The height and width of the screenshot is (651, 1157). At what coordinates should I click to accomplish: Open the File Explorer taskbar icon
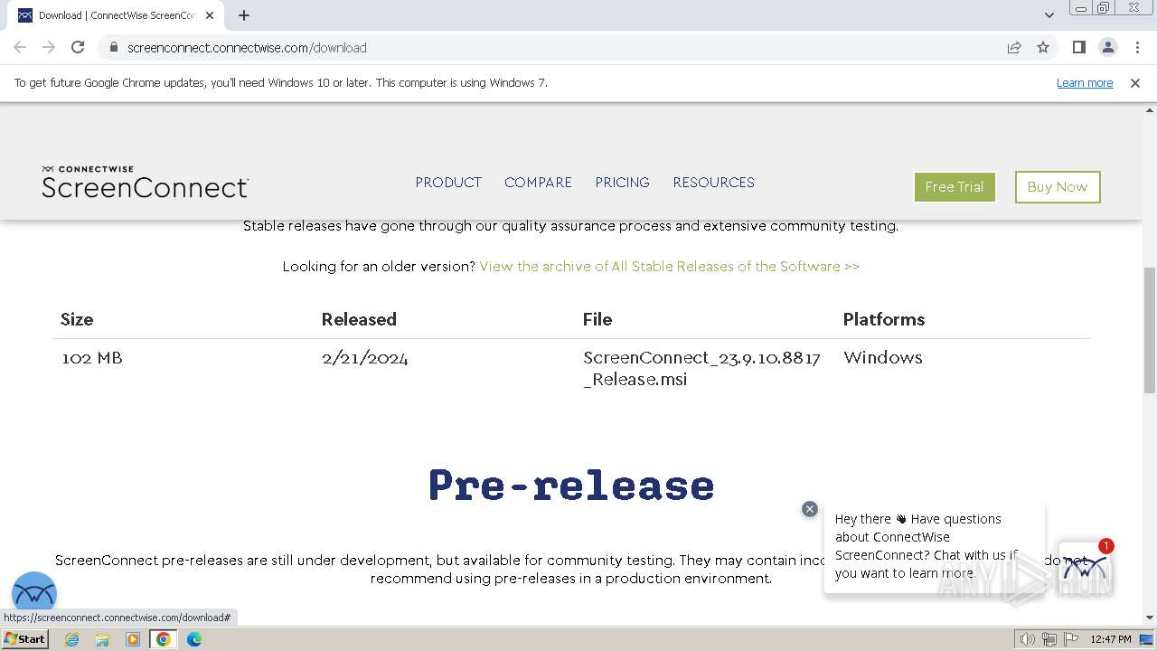(x=102, y=639)
